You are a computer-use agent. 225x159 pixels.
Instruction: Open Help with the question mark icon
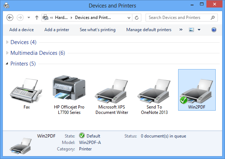[x=214, y=30]
